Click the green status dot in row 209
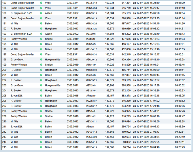The height and width of the screenshot is (152, 193). pyautogui.click(x=41, y=116)
